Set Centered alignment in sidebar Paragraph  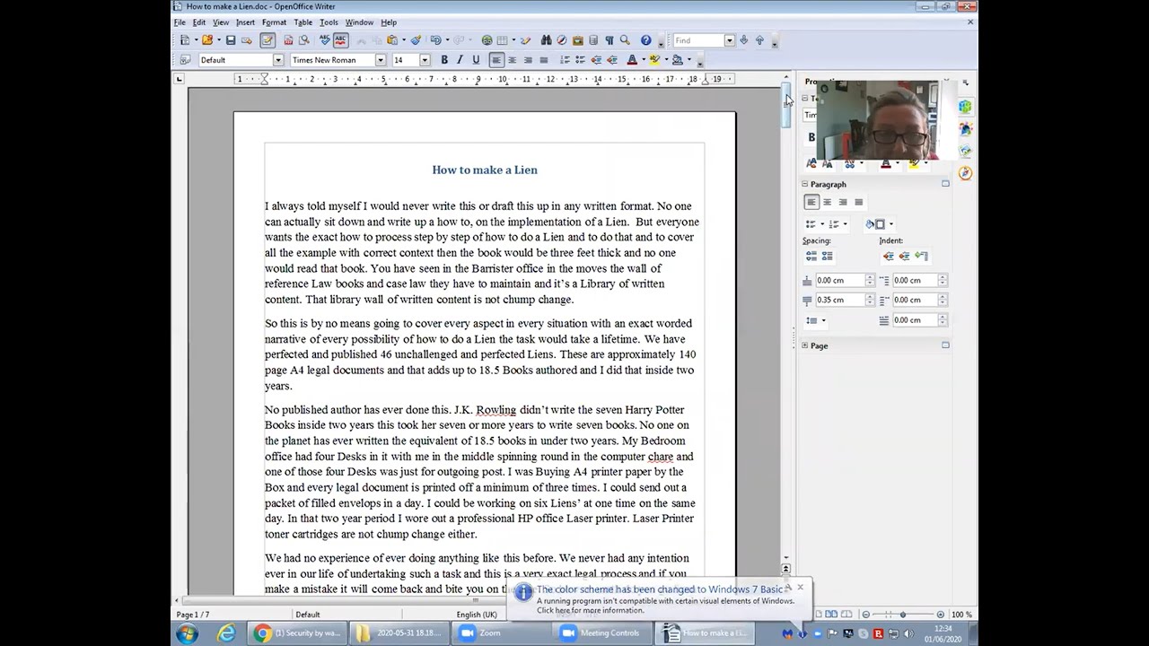click(x=827, y=202)
